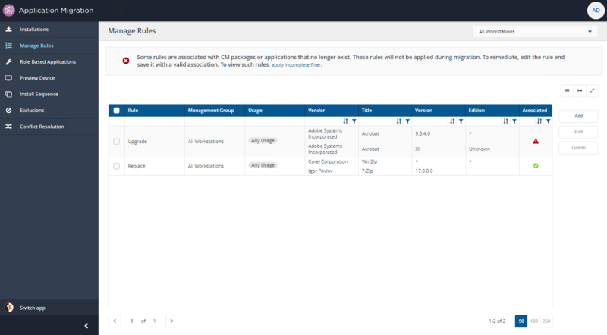Expand table to full screen icon
This screenshot has width=607, height=335.
(592, 90)
